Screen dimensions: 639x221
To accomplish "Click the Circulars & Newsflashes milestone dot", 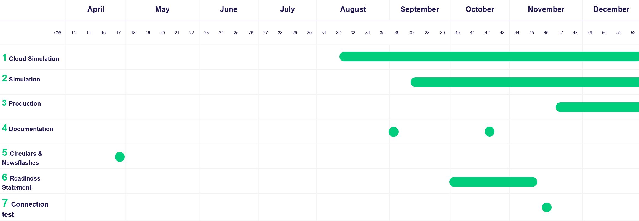I will coord(120,157).
